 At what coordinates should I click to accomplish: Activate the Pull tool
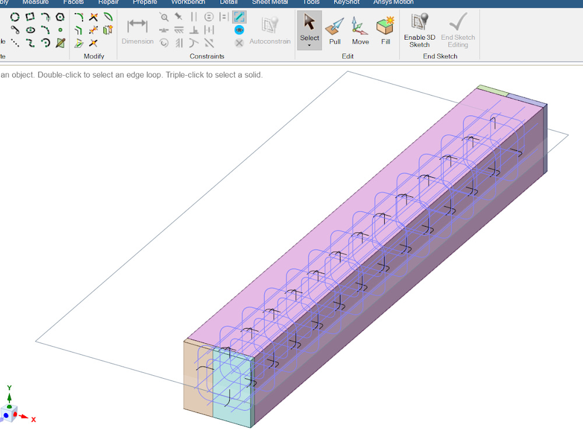[335, 30]
